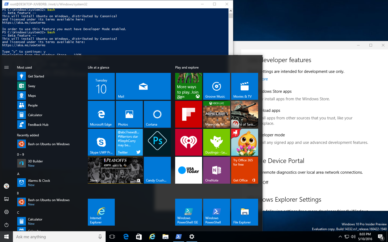388x242 pixels.
Task: Click the terminal scrollbar up arrow
Action: click(230, 10)
